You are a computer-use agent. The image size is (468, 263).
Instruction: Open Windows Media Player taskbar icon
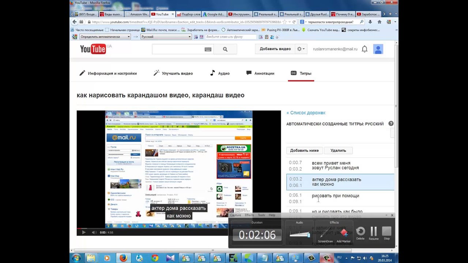pyautogui.click(x=107, y=258)
